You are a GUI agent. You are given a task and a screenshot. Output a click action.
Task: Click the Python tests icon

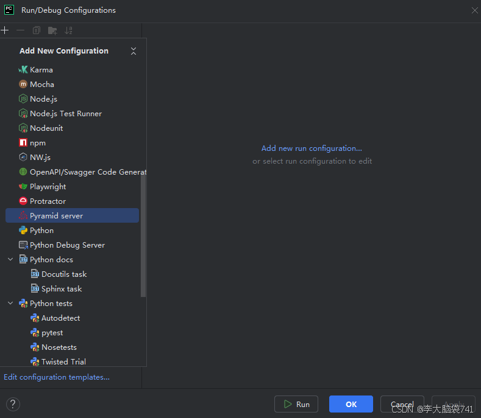tap(23, 304)
